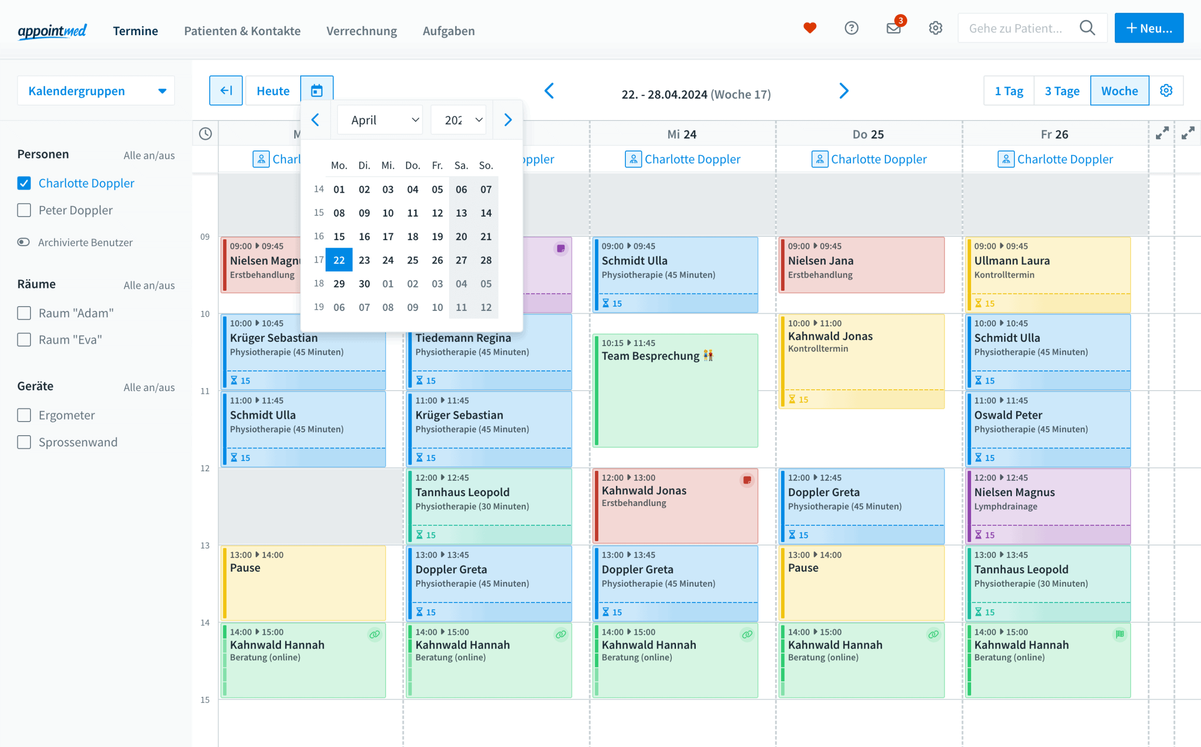Viewport: 1201px width, 747px height.
Task: Open the settings gear in top bar
Action: coord(935,28)
